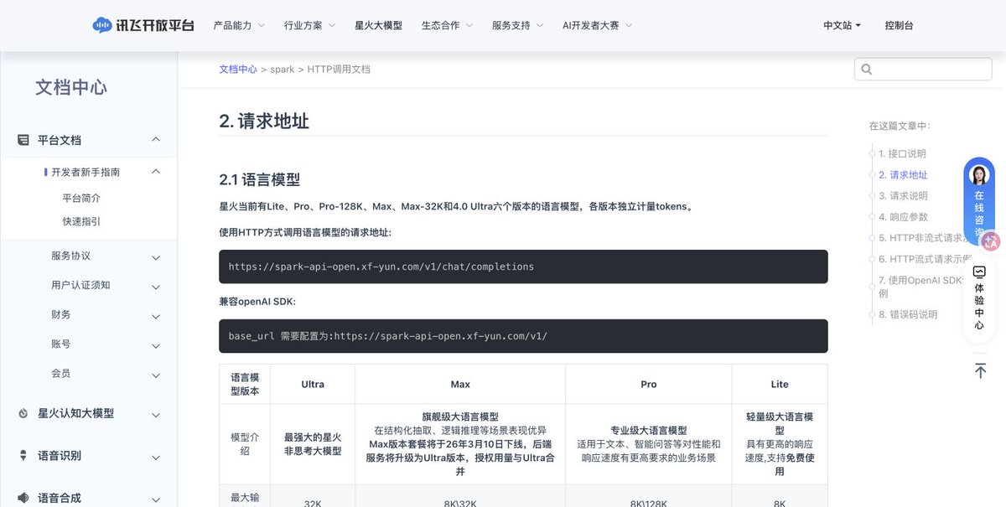
Task: Click 文档中心 breadcrumb link
Action: pyautogui.click(x=238, y=70)
